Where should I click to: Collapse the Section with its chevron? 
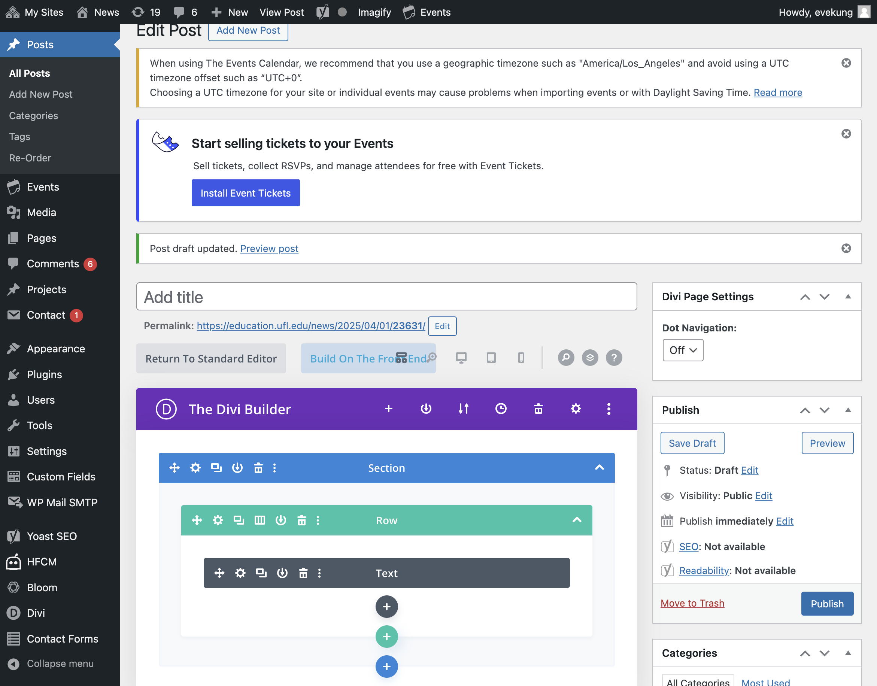[x=599, y=468]
